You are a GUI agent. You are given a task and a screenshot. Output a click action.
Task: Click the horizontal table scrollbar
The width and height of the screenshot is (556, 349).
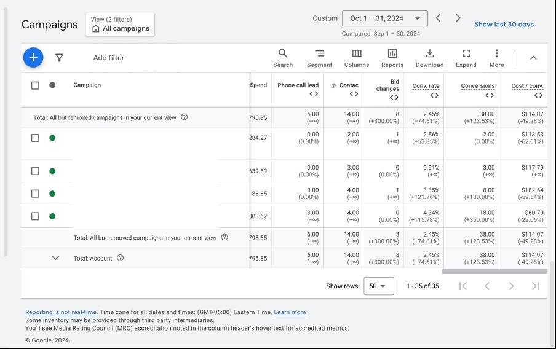pos(494,271)
